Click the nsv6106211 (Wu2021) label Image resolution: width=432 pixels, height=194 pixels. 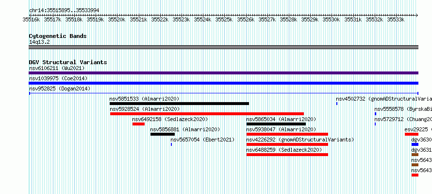tap(57, 68)
